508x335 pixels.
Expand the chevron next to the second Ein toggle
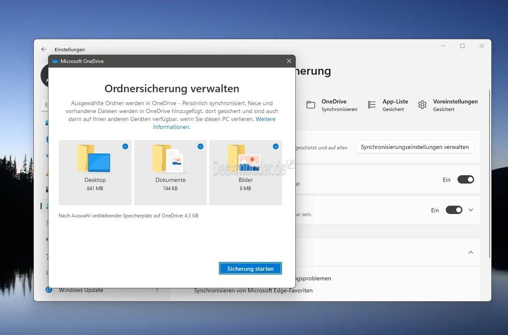tap(470, 210)
